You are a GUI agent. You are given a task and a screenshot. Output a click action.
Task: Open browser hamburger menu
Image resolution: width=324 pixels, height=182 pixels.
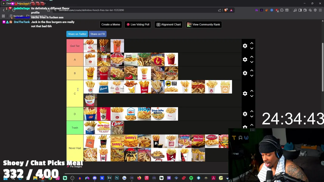point(320,10)
